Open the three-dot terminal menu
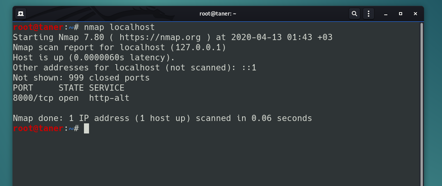This screenshot has height=186, width=442. 369,14
